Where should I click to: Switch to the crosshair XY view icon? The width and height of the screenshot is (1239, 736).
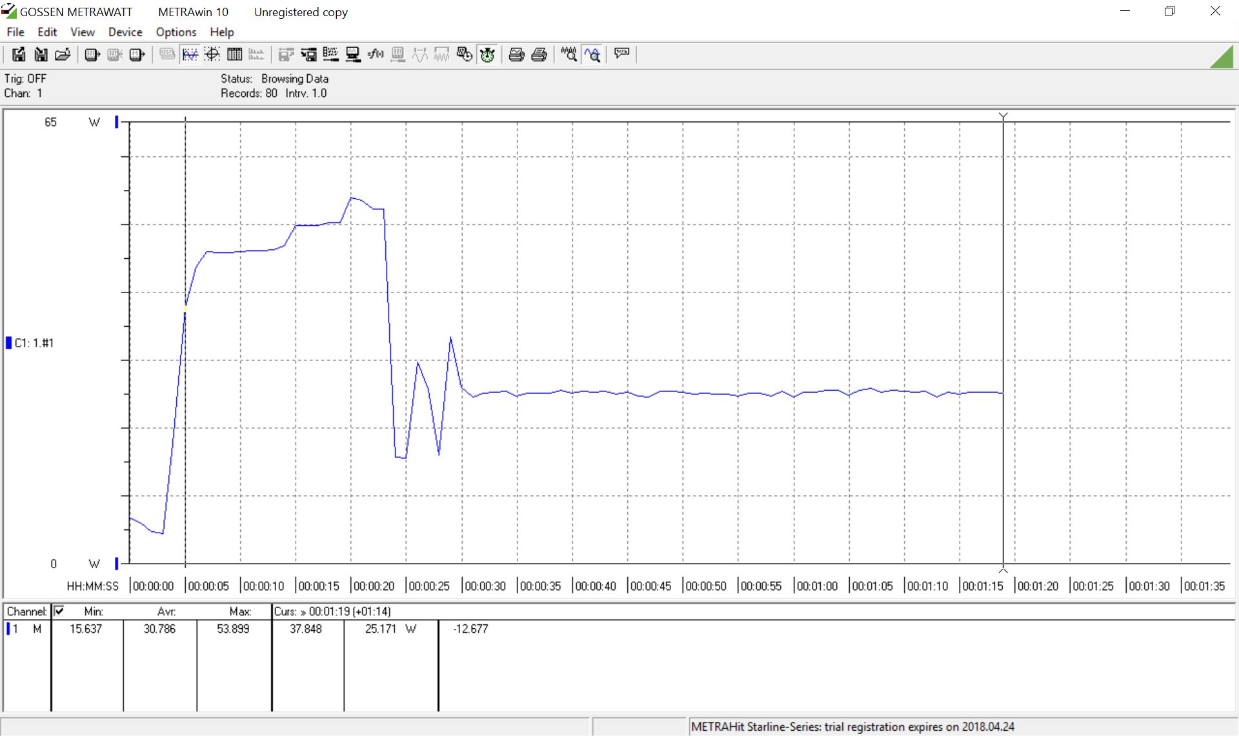click(x=212, y=55)
